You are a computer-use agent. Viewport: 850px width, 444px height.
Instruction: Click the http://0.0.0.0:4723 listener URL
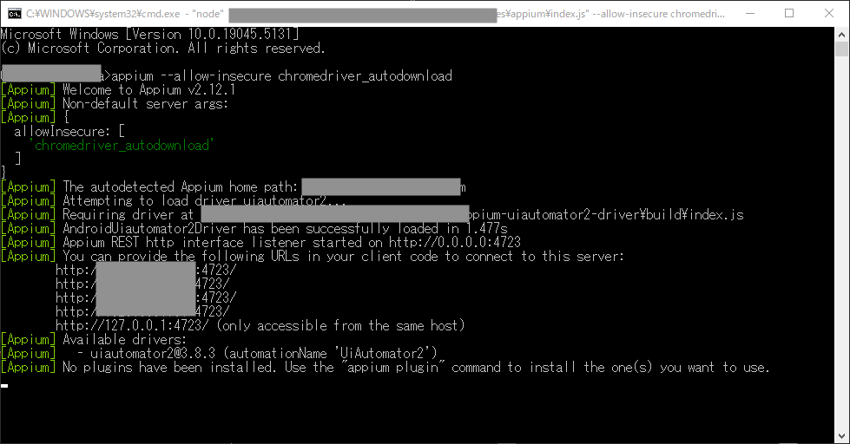click(455, 242)
